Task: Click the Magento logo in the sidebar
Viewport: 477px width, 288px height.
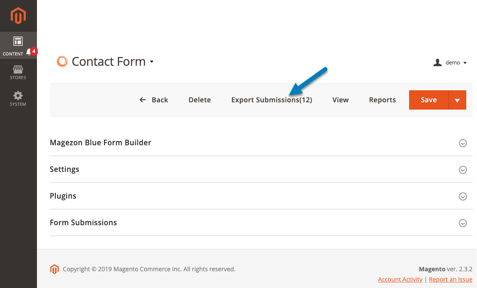Action: pyautogui.click(x=18, y=16)
